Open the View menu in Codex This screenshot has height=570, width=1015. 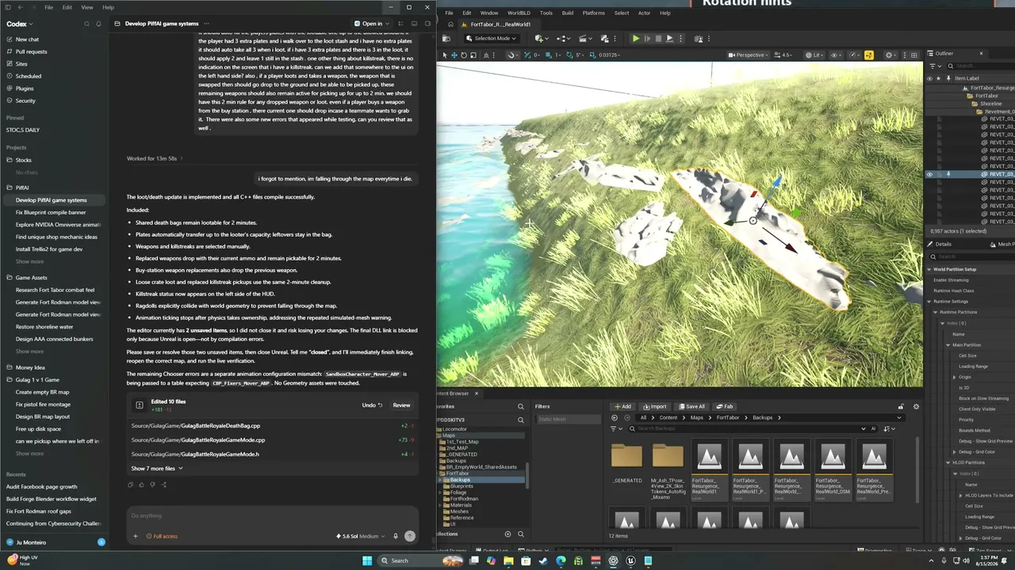[87, 7]
